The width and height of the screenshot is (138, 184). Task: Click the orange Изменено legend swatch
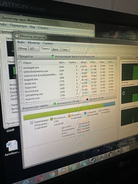69,116
